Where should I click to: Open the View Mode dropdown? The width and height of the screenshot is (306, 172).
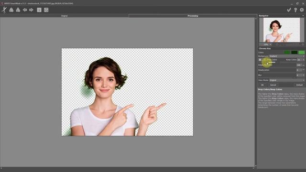[287, 80]
